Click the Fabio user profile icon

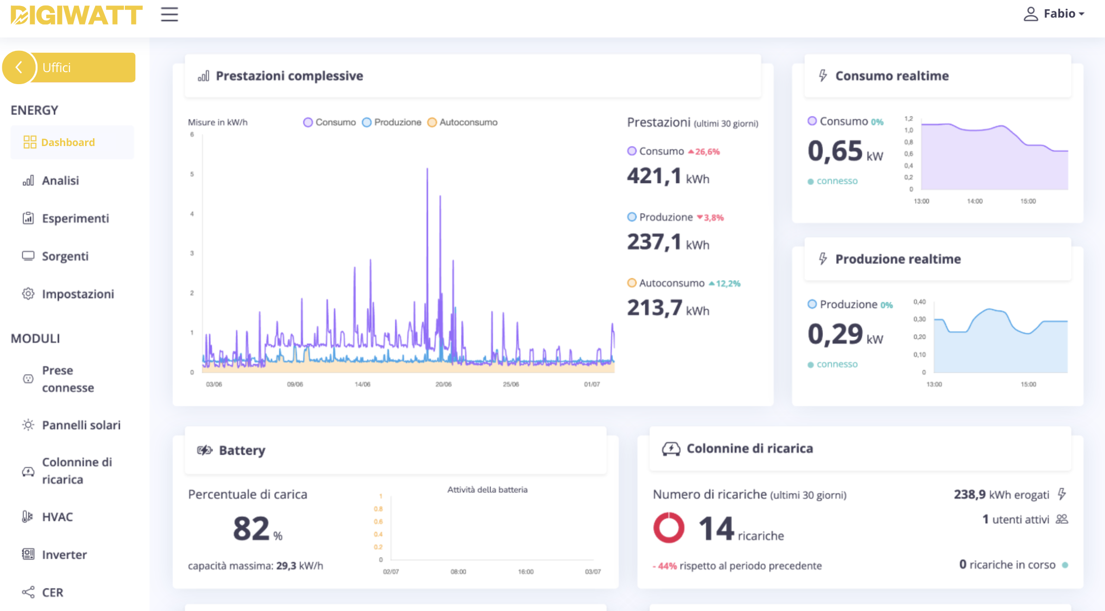[1031, 14]
